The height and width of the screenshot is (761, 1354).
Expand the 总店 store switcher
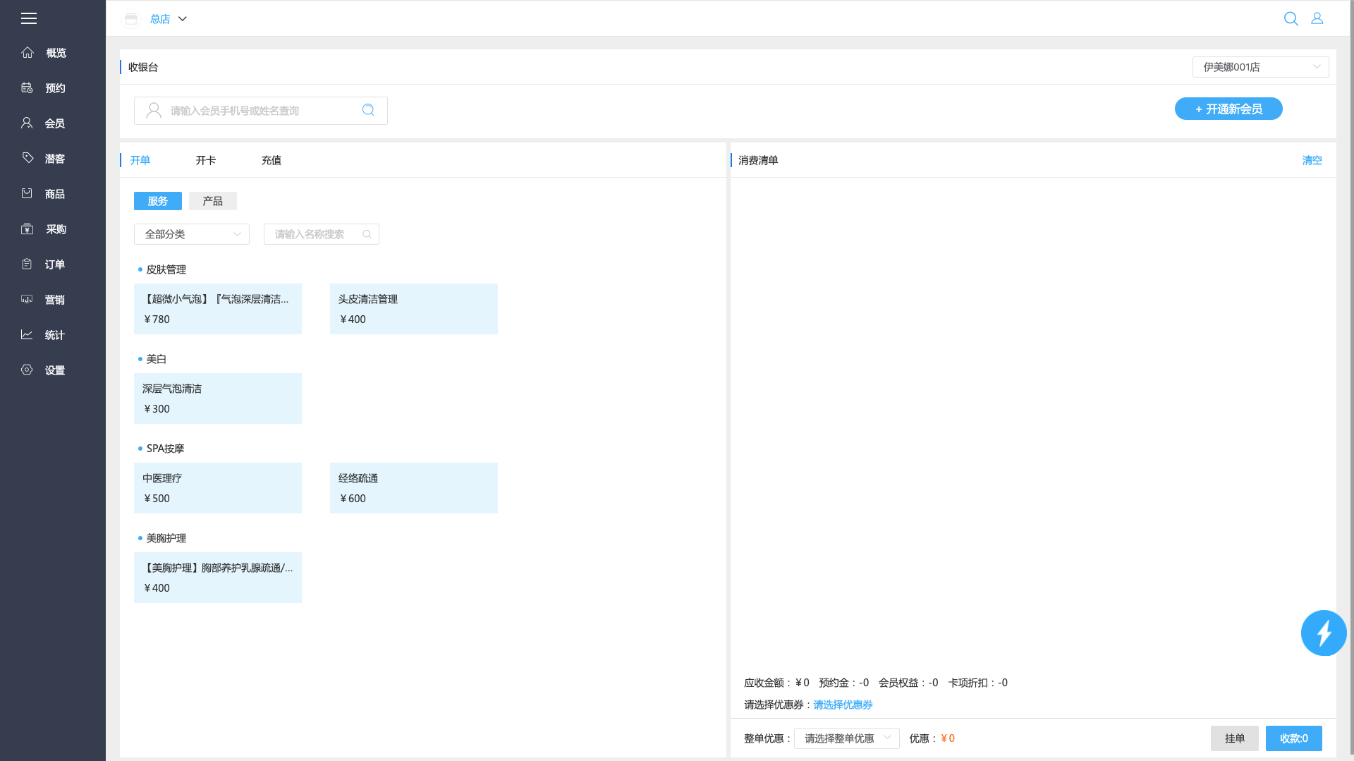(x=169, y=19)
